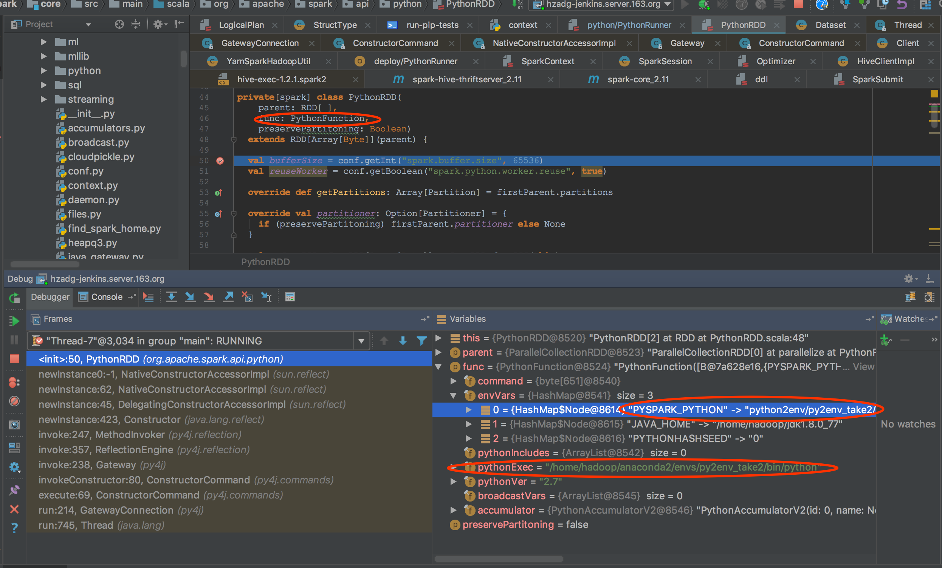The width and height of the screenshot is (942, 568).
Task: Collapse the func variable node
Action: [438, 366]
